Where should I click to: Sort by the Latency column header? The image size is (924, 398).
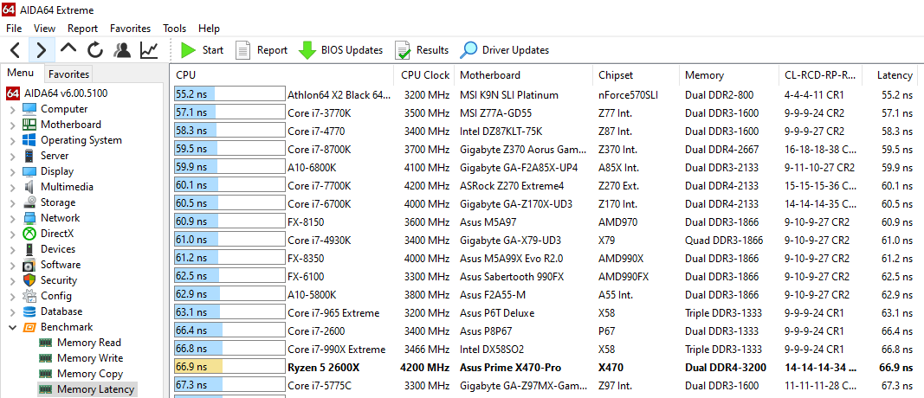click(891, 74)
